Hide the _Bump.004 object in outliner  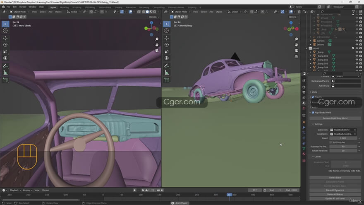[357, 67]
